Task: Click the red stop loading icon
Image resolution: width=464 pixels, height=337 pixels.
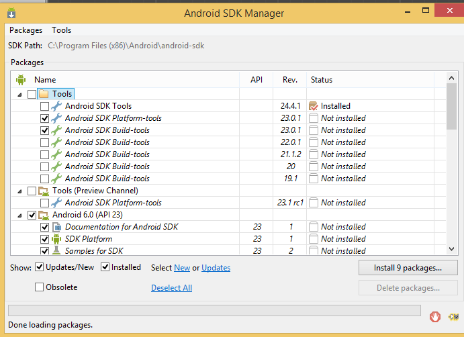Action: (435, 316)
